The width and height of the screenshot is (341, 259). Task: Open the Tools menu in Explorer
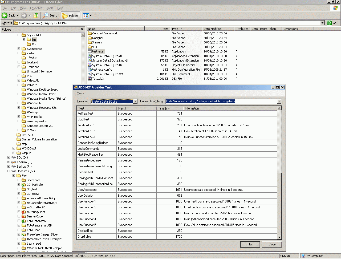[x=50, y=8]
